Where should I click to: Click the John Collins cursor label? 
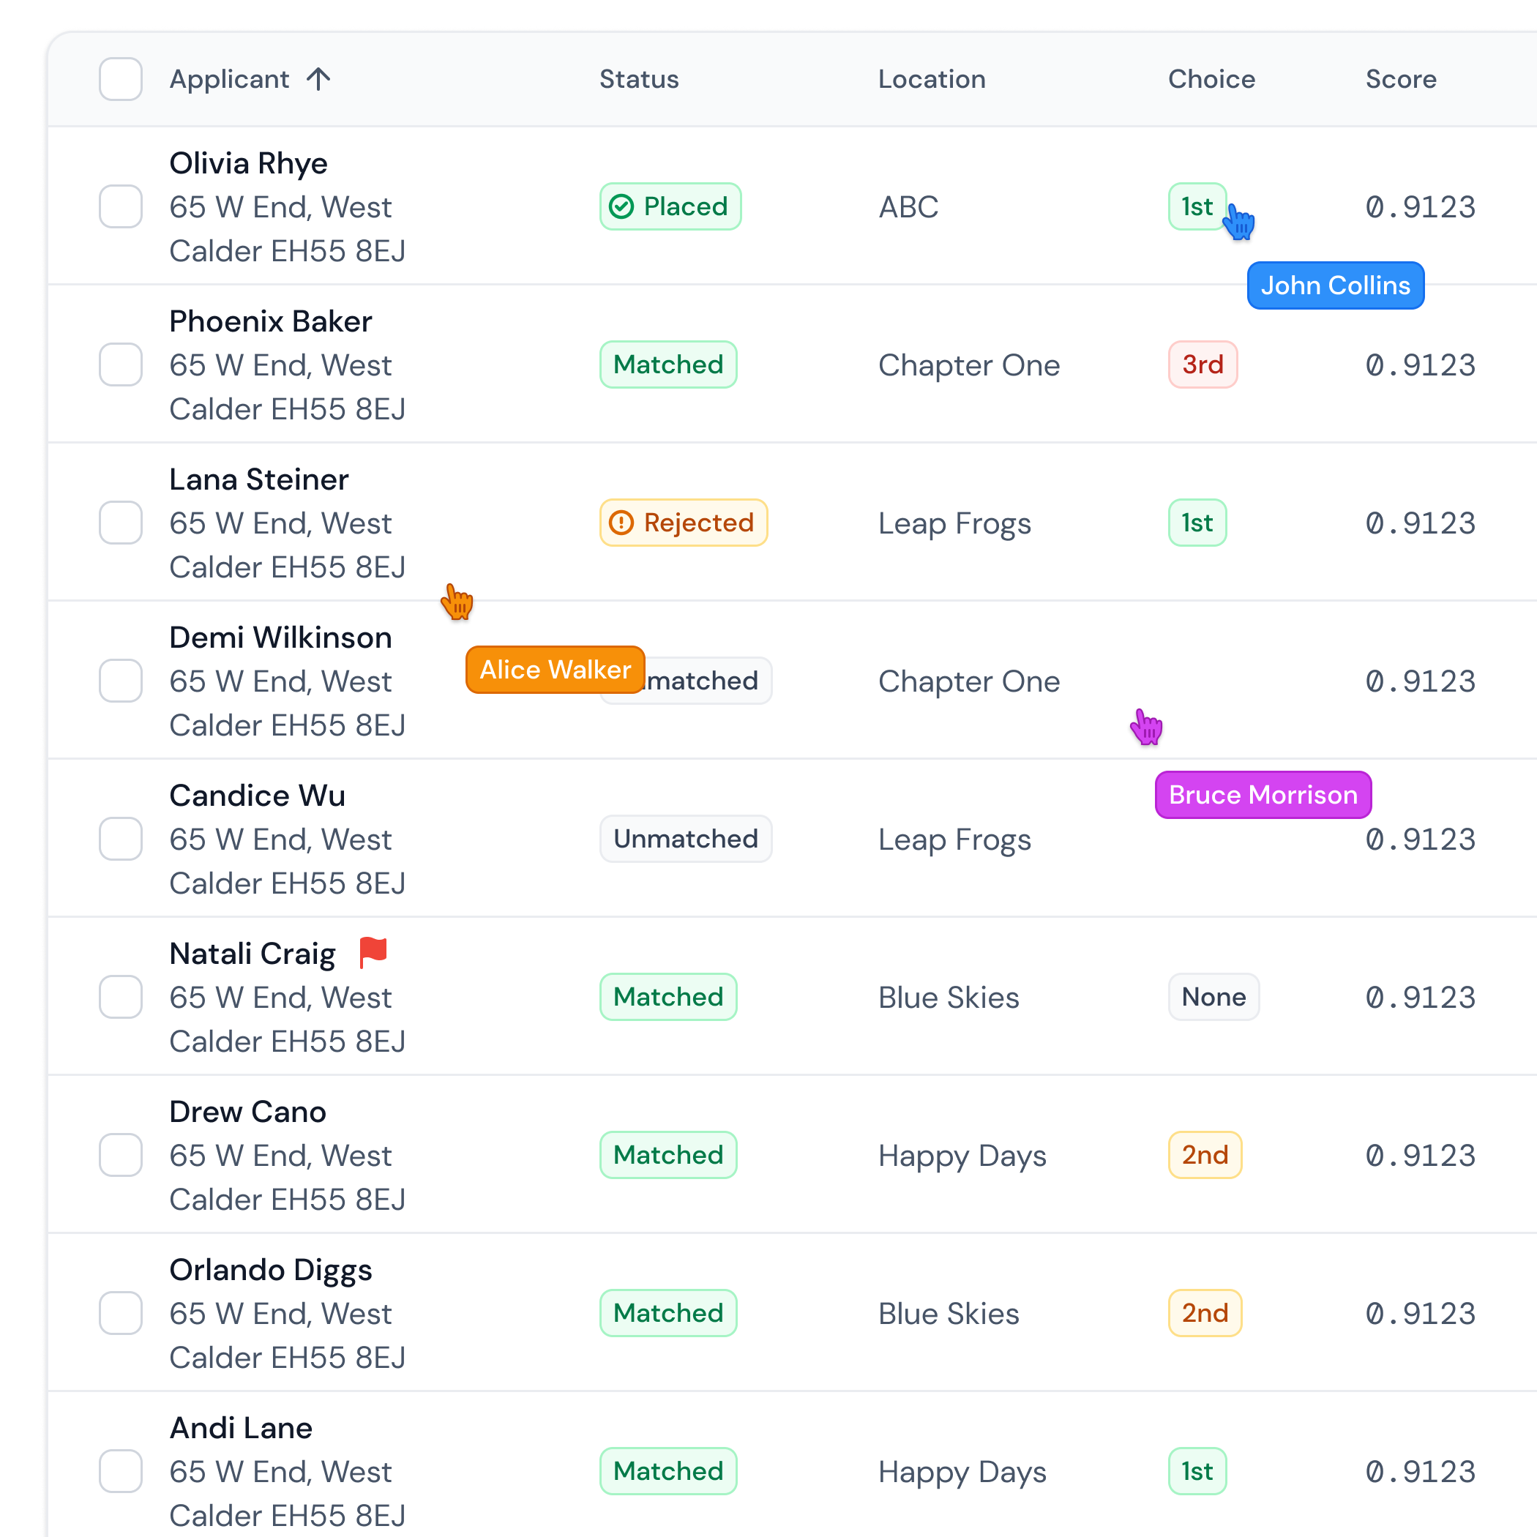pos(1335,285)
